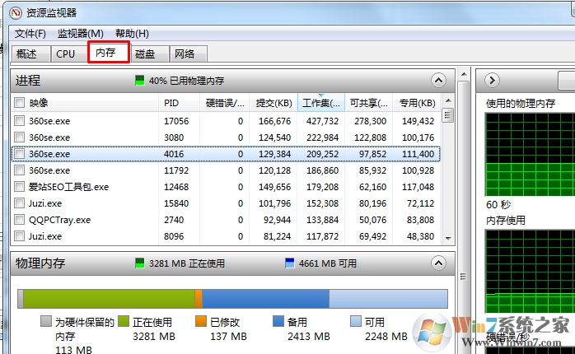Select the QQPCTray.exe row name
The height and width of the screenshot is (354, 575).
pos(60,220)
